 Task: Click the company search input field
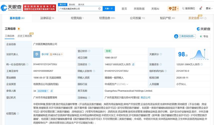[x=78, y=8]
